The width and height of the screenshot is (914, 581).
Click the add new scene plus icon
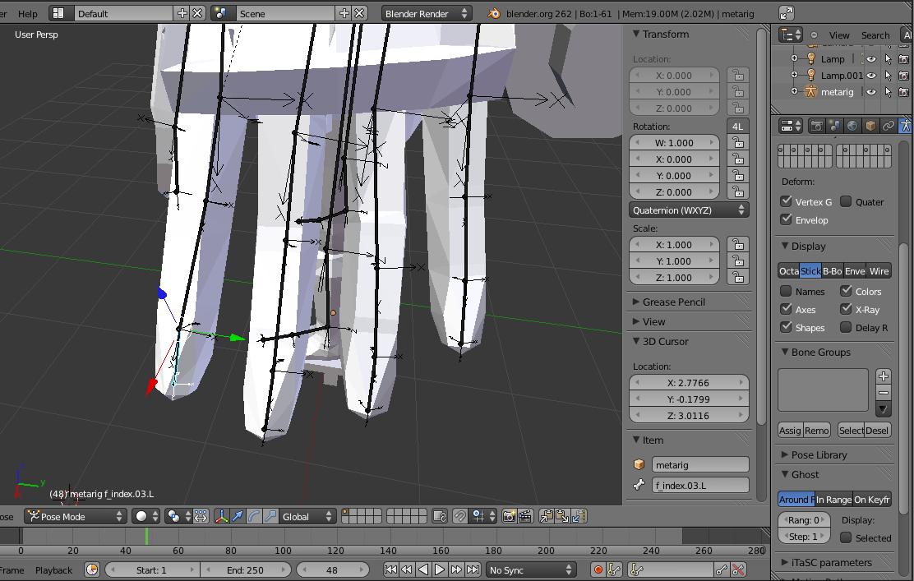(x=344, y=13)
